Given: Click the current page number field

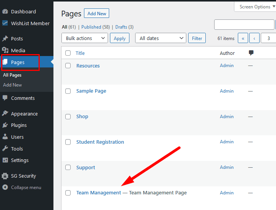Looking at the screenshot, I should pyautogui.click(x=268, y=38).
